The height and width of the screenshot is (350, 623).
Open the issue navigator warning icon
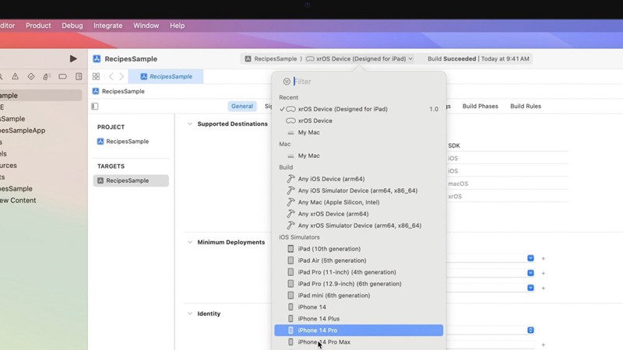coord(15,76)
